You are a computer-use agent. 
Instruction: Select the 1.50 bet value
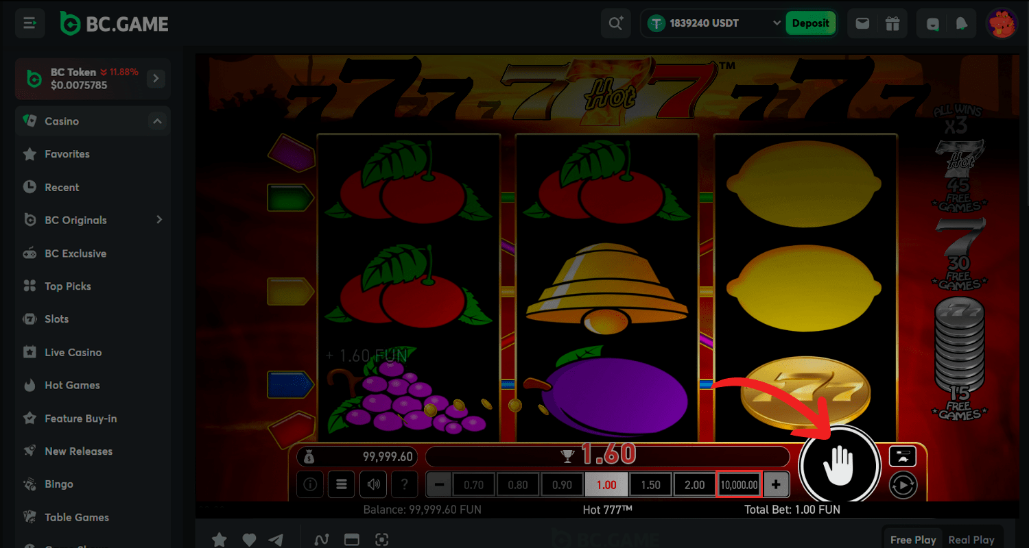(x=650, y=485)
